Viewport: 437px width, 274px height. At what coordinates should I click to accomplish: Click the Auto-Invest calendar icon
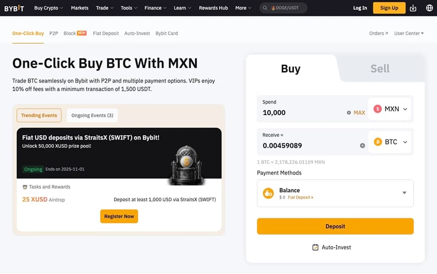[315, 247]
